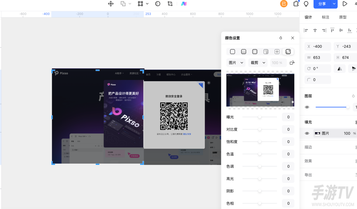Click the flip vertical icon
The width and height of the screenshot is (357, 209).
coord(353,69)
